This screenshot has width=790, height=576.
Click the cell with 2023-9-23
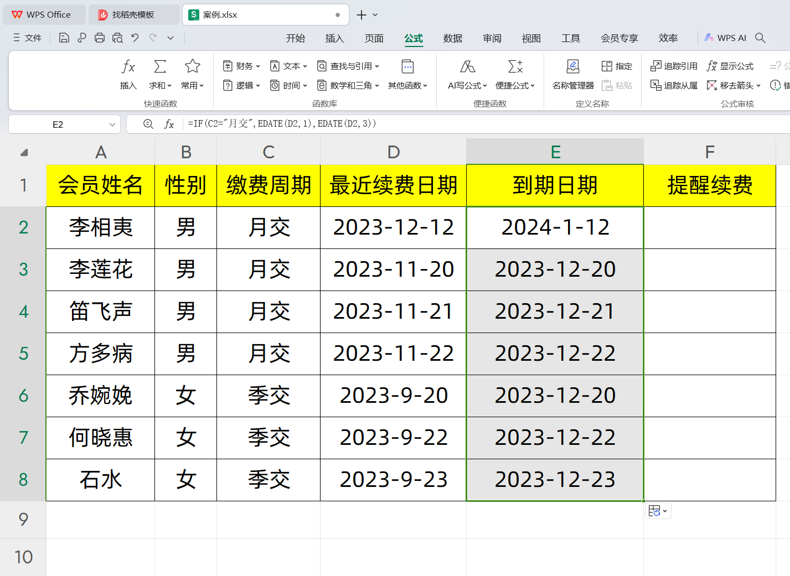click(x=394, y=480)
